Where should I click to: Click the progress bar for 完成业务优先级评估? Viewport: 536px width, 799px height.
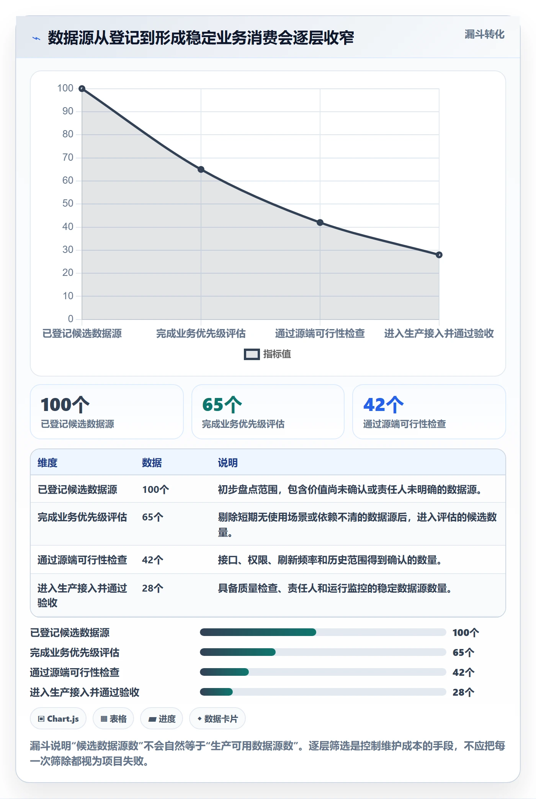point(323,652)
